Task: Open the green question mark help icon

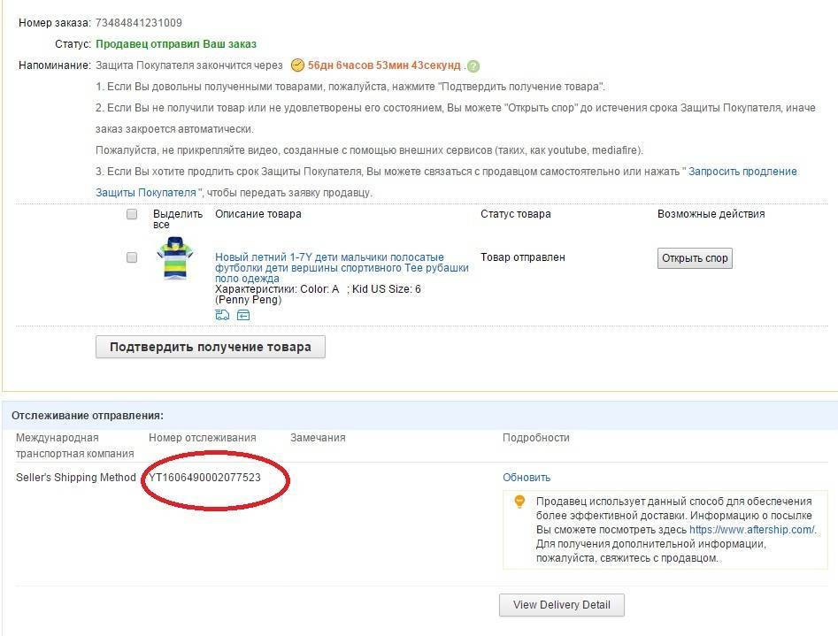Action: point(473,66)
